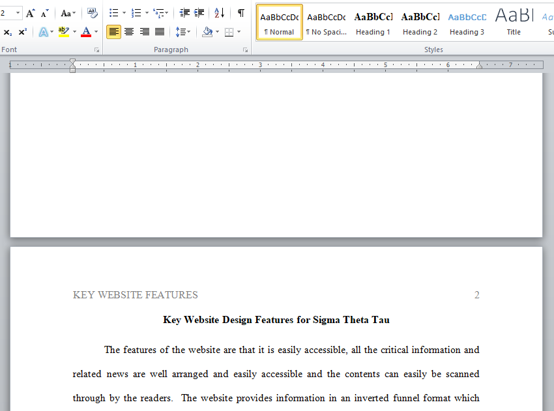Screen dimensions: 554x411
Task: Click the KEY WEBSITE FEATURES header text
Action: 136,295
